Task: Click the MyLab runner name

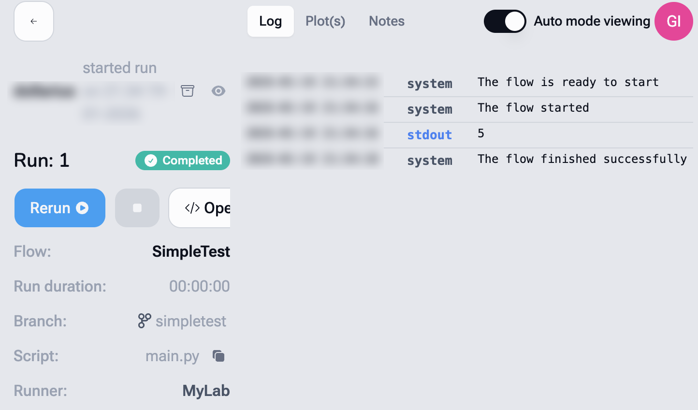Action: tap(205, 391)
